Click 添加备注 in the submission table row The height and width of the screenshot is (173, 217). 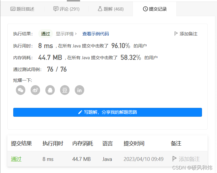coord(186,159)
